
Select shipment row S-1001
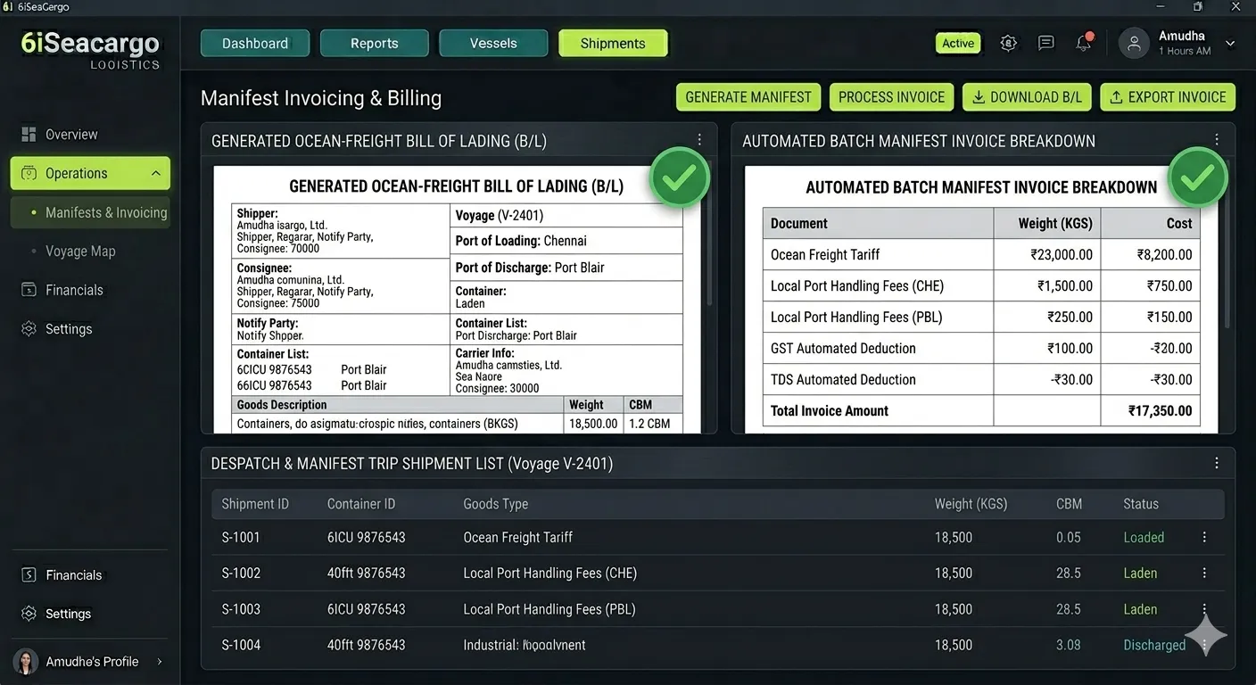click(717, 537)
